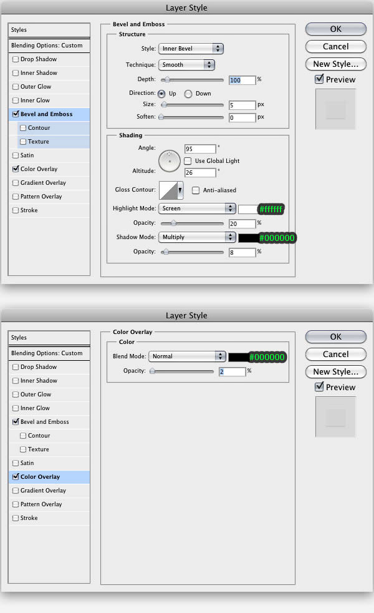Image resolution: width=374 pixels, height=613 pixels.
Task: Select Satin row in top dialog
Action: click(49, 155)
